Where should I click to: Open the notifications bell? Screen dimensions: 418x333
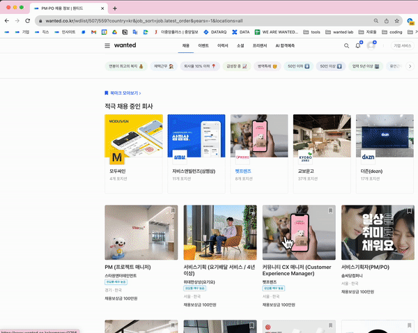(358, 45)
